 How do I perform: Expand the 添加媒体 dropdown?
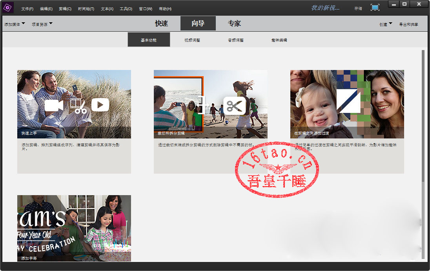tap(15, 24)
